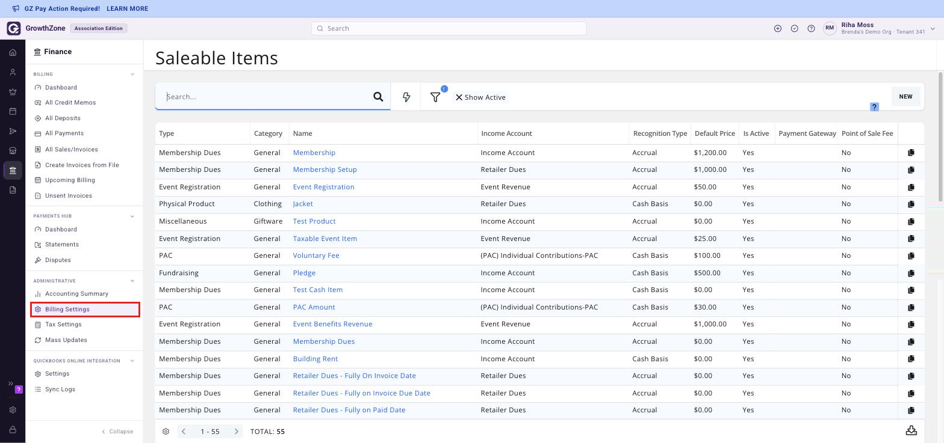Collapse the QuickBooks Online Integration section

coord(132,361)
